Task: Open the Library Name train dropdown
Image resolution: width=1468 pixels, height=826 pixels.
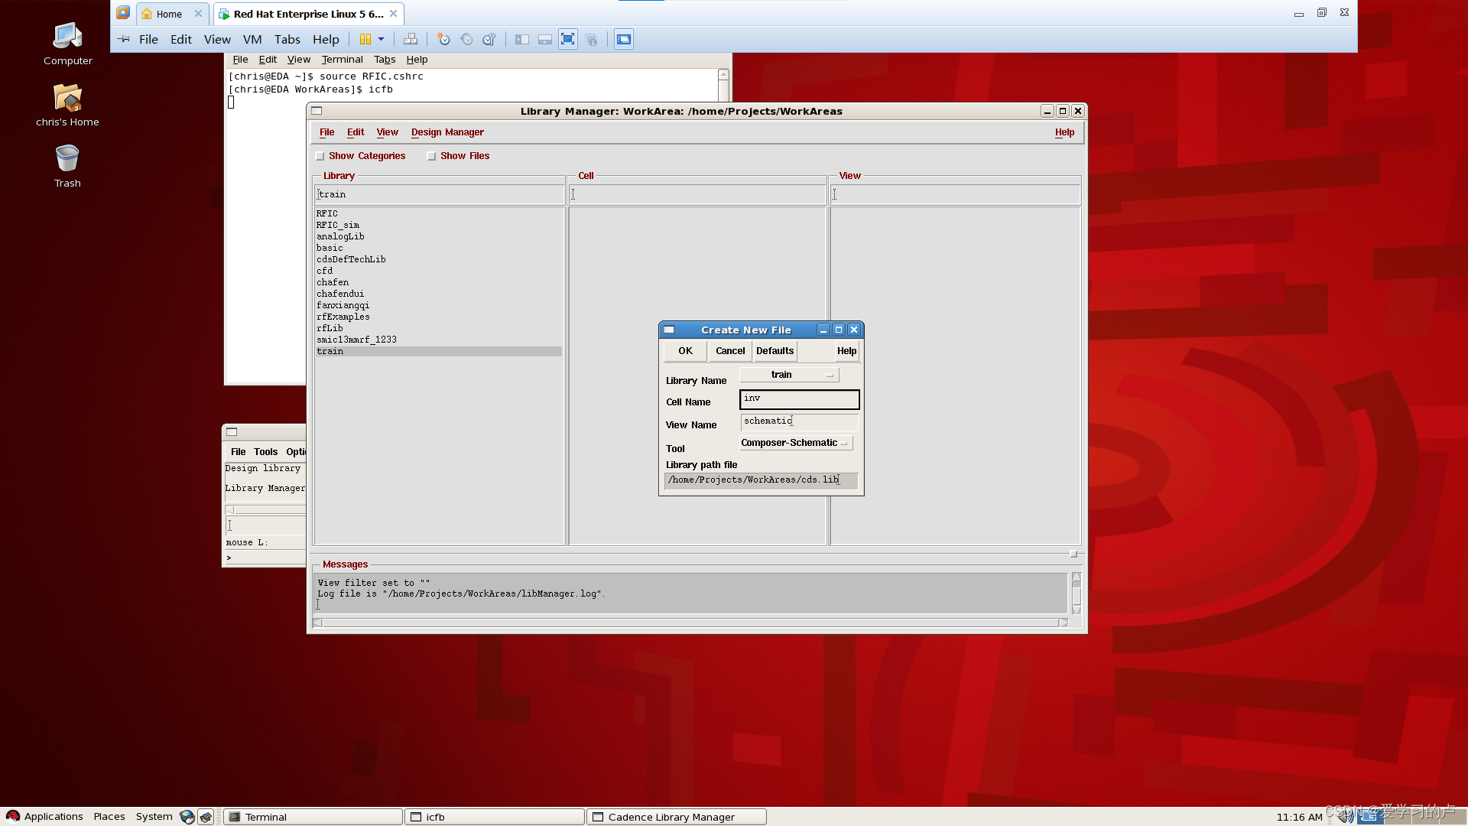Action: pyautogui.click(x=789, y=375)
